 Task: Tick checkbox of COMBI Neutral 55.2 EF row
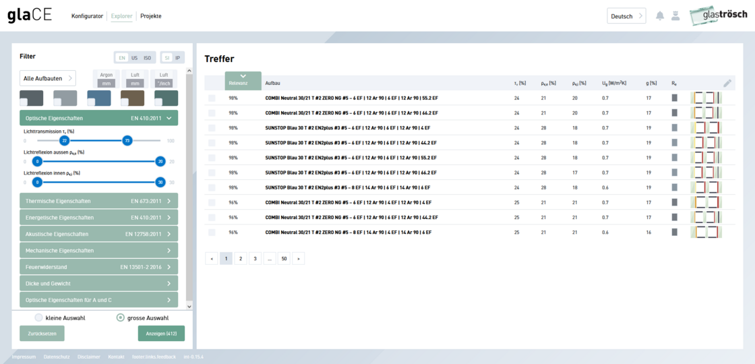pos(212,98)
